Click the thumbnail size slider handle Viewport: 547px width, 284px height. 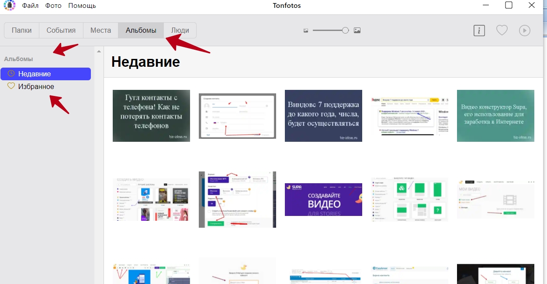pos(345,31)
